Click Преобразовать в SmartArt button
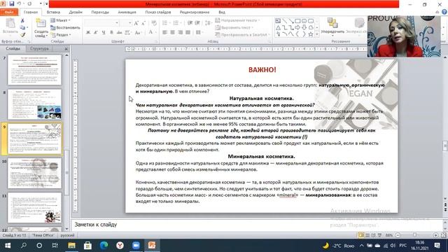Image resolution: width=448 pixels, height=252 pixels. (243, 34)
